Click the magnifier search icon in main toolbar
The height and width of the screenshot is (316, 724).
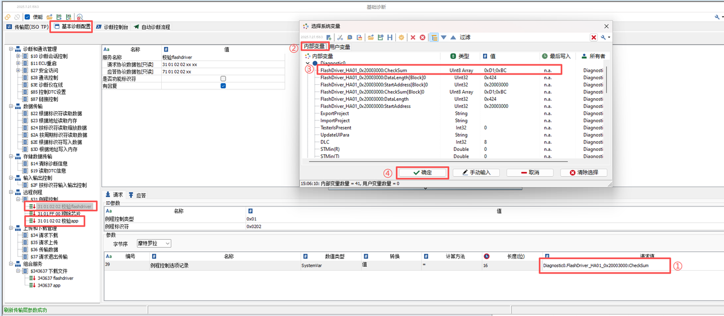click(80, 17)
